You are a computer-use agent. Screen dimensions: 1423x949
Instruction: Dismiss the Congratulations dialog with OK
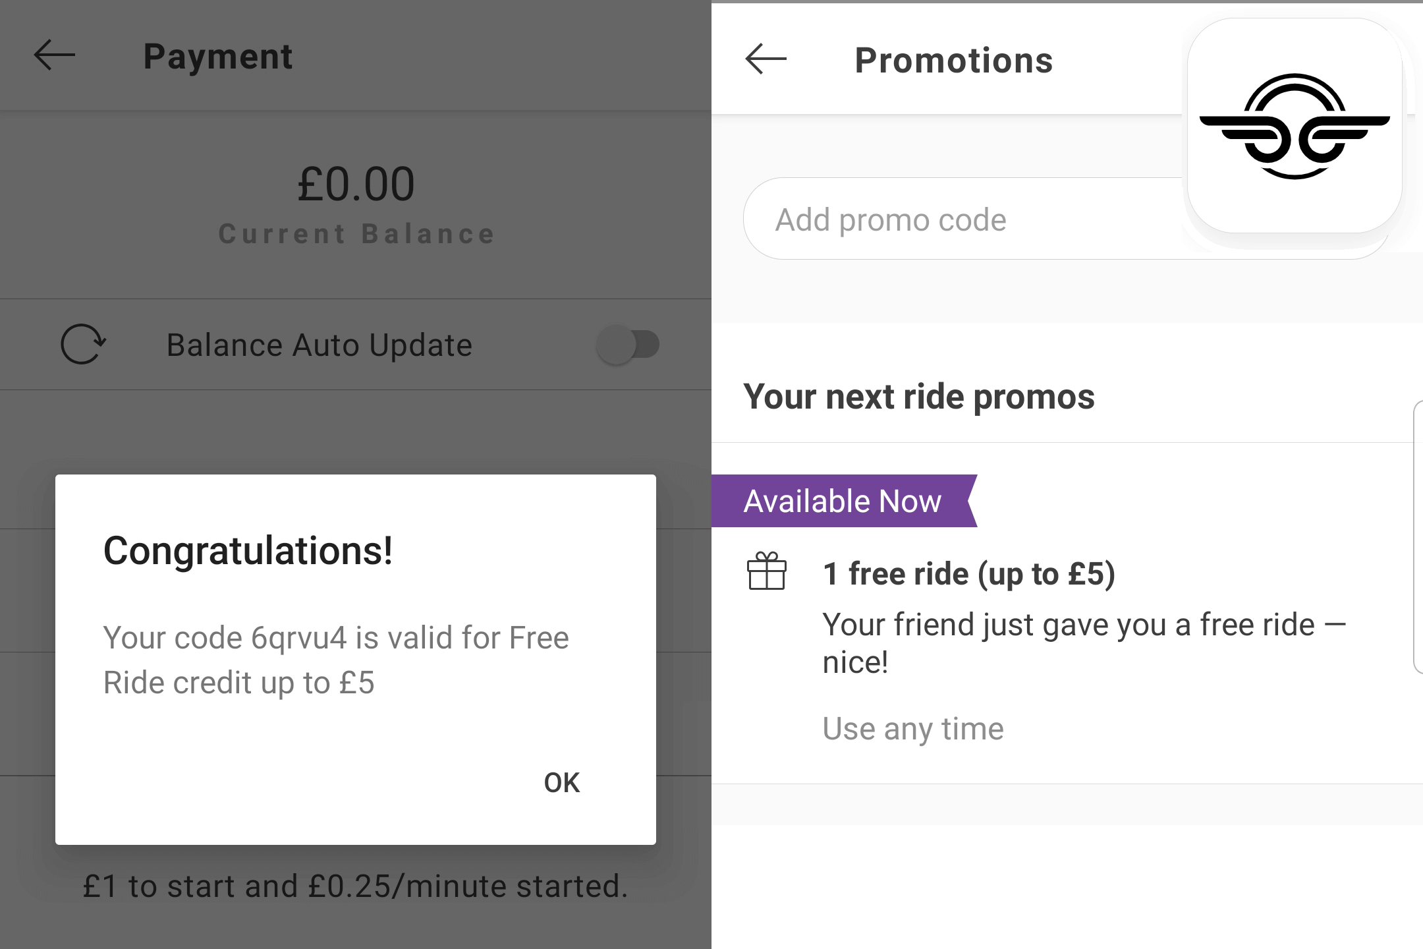(x=562, y=783)
